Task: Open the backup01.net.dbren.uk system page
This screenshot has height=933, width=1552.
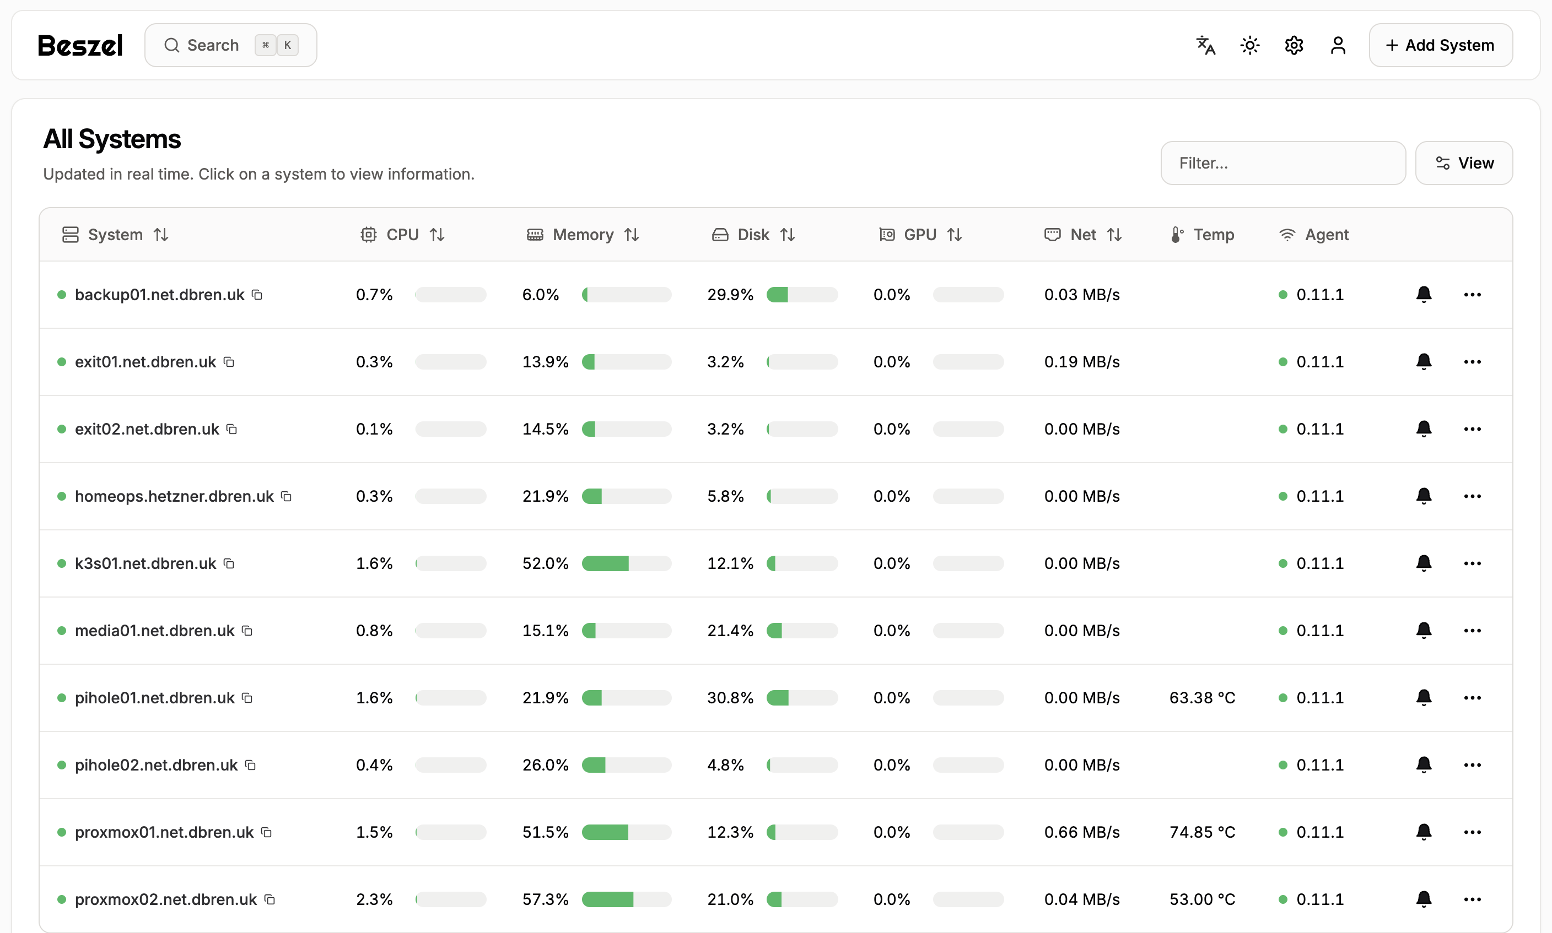Action: click(159, 295)
